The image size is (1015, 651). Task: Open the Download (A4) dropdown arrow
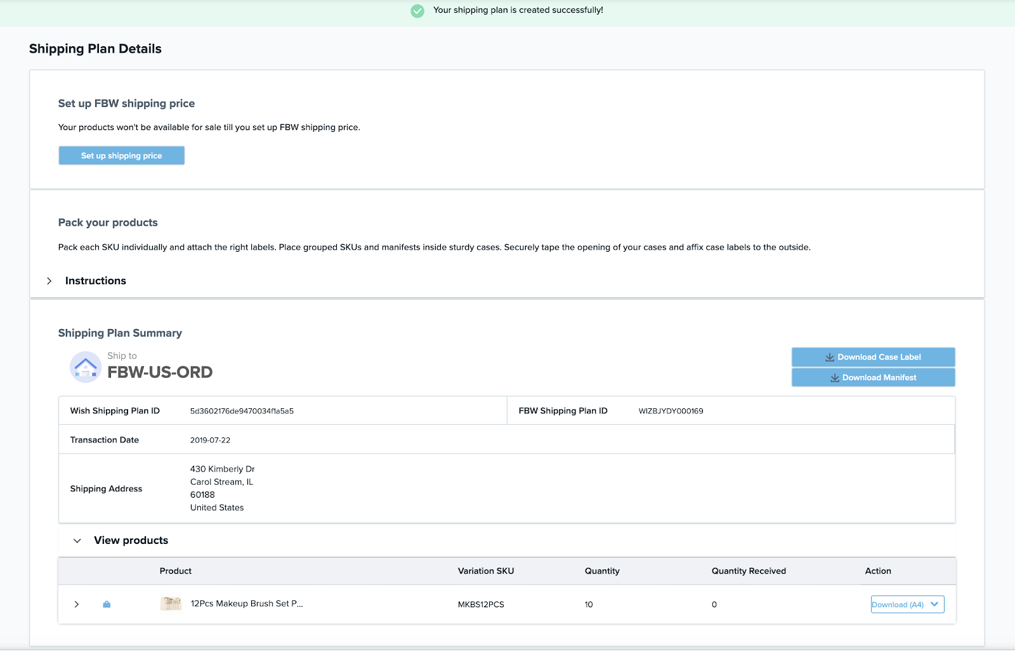[x=934, y=604]
